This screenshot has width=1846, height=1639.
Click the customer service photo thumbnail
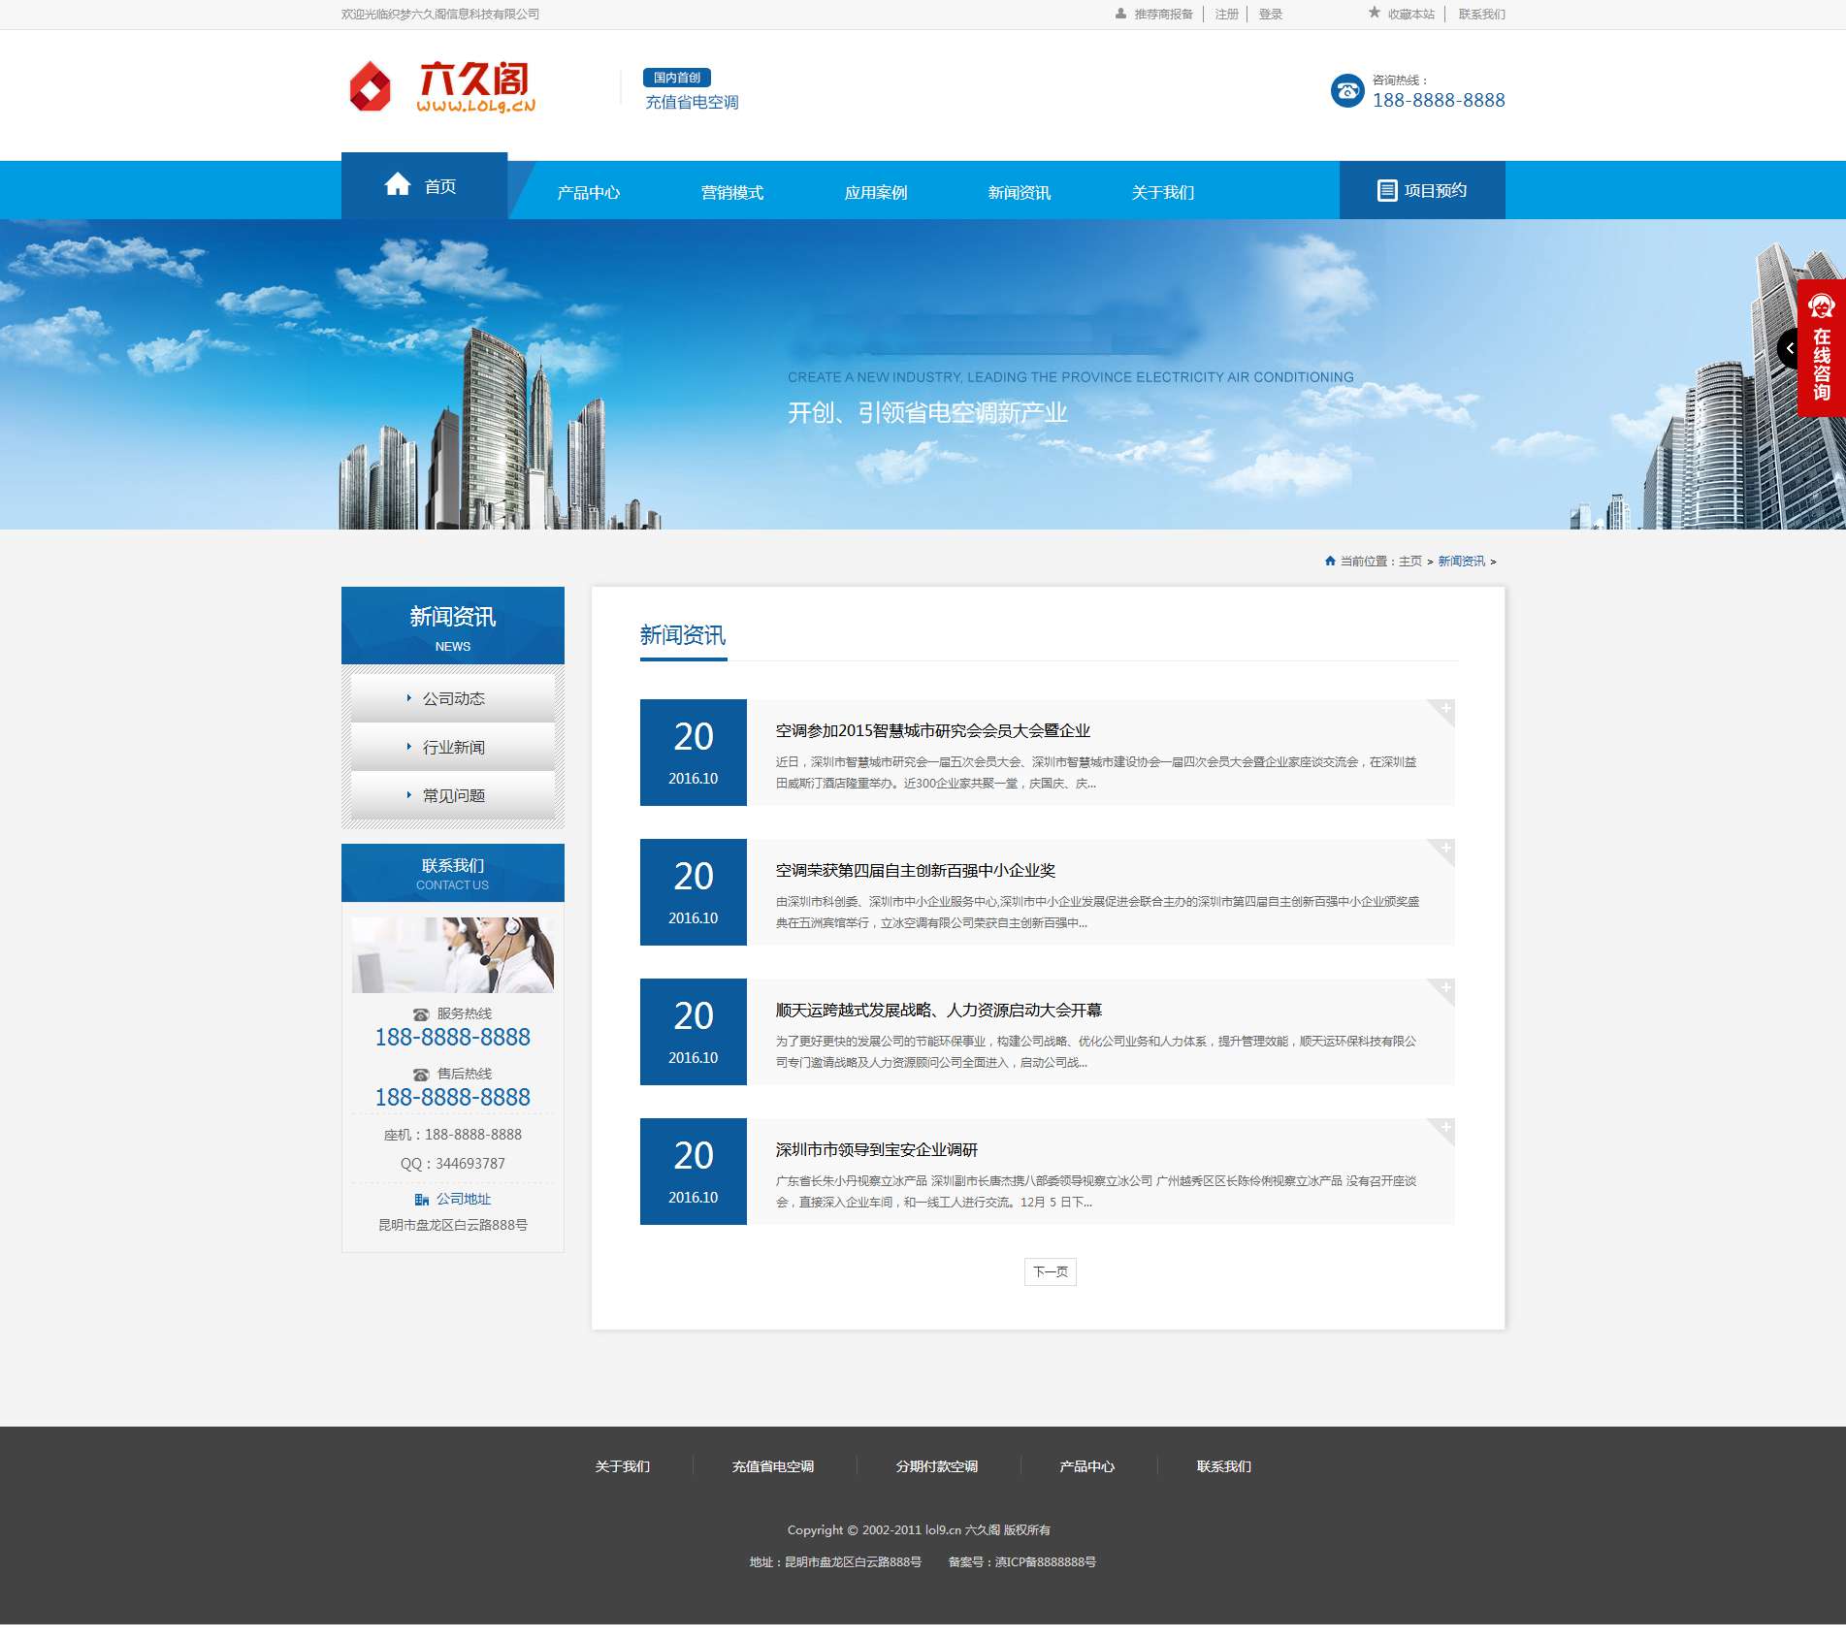pos(453,954)
